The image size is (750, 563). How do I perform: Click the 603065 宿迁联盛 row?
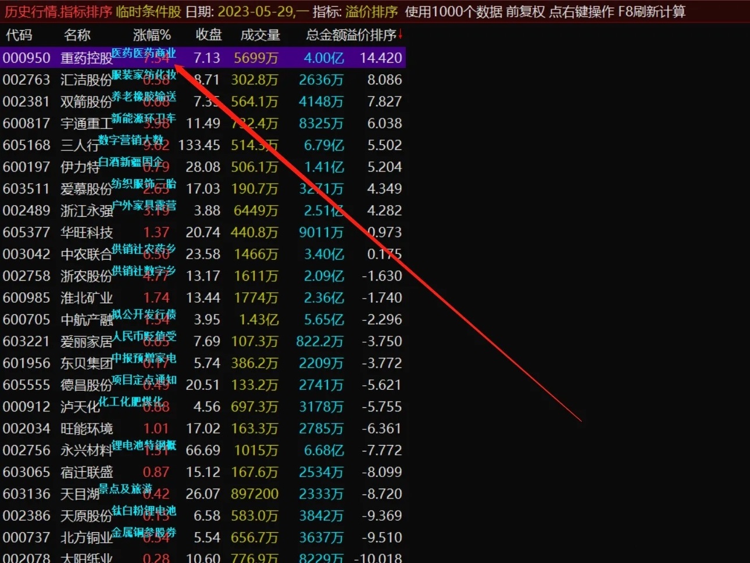[202, 472]
